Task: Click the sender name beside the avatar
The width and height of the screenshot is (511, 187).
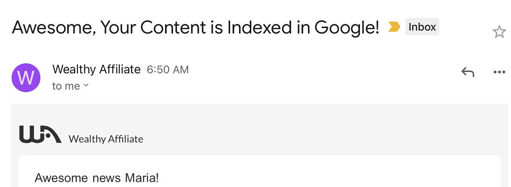Action: (96, 70)
